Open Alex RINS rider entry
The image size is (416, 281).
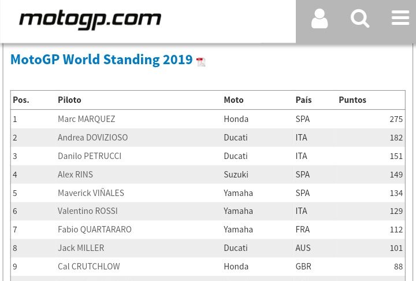[x=75, y=175]
